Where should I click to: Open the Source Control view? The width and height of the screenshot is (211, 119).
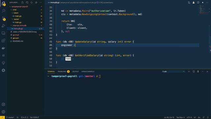(x=3, y=19)
